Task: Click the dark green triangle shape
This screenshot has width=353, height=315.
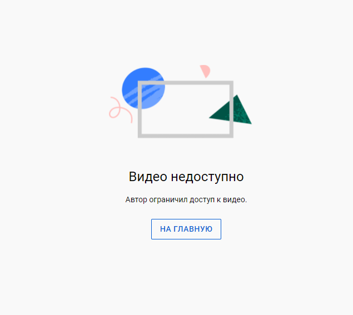Action: click(230, 110)
